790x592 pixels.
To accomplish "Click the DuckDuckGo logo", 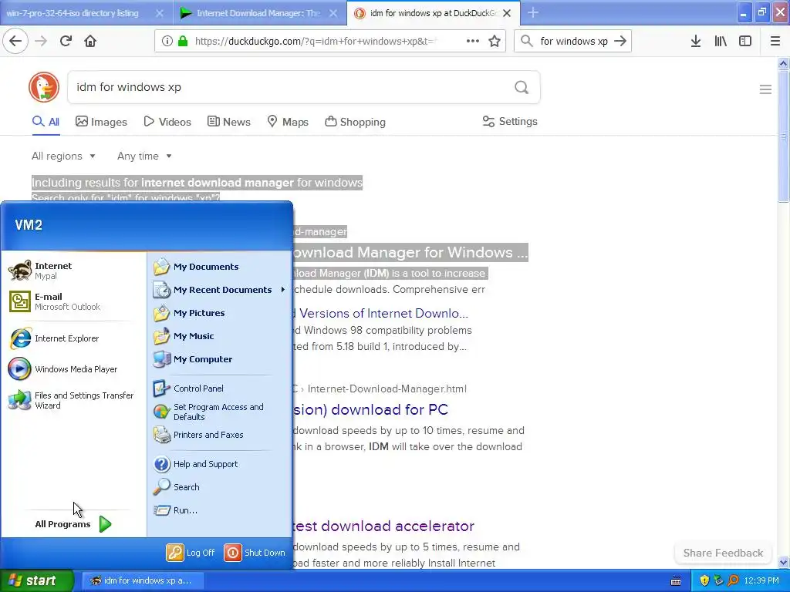I will point(44,87).
